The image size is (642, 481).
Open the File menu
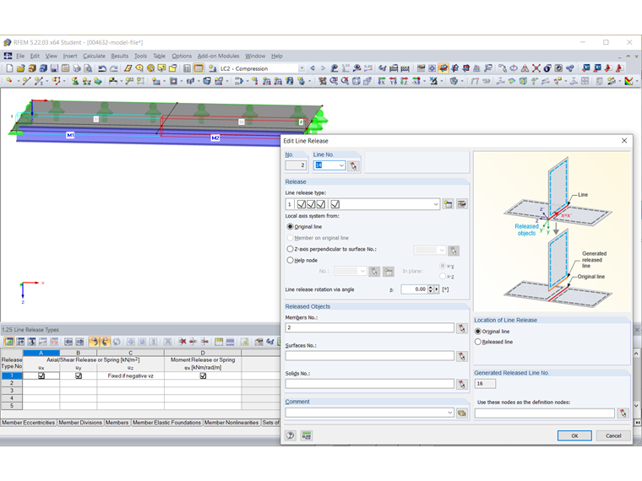click(20, 56)
